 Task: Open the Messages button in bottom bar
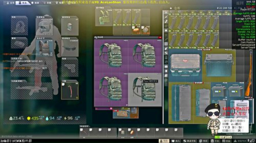coord(226,141)
